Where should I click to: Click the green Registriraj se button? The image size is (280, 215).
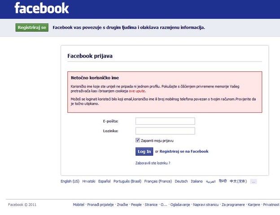pyautogui.click(x=32, y=27)
